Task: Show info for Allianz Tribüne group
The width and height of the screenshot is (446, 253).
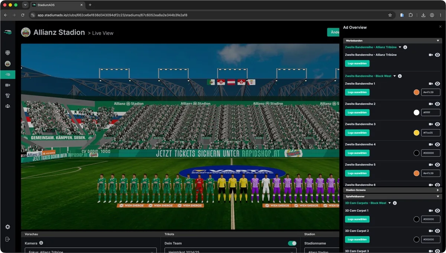Action: [x=405, y=48]
